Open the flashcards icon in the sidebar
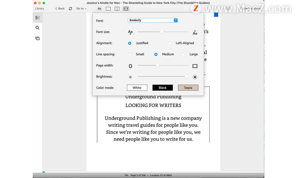 pyautogui.click(x=37, y=38)
